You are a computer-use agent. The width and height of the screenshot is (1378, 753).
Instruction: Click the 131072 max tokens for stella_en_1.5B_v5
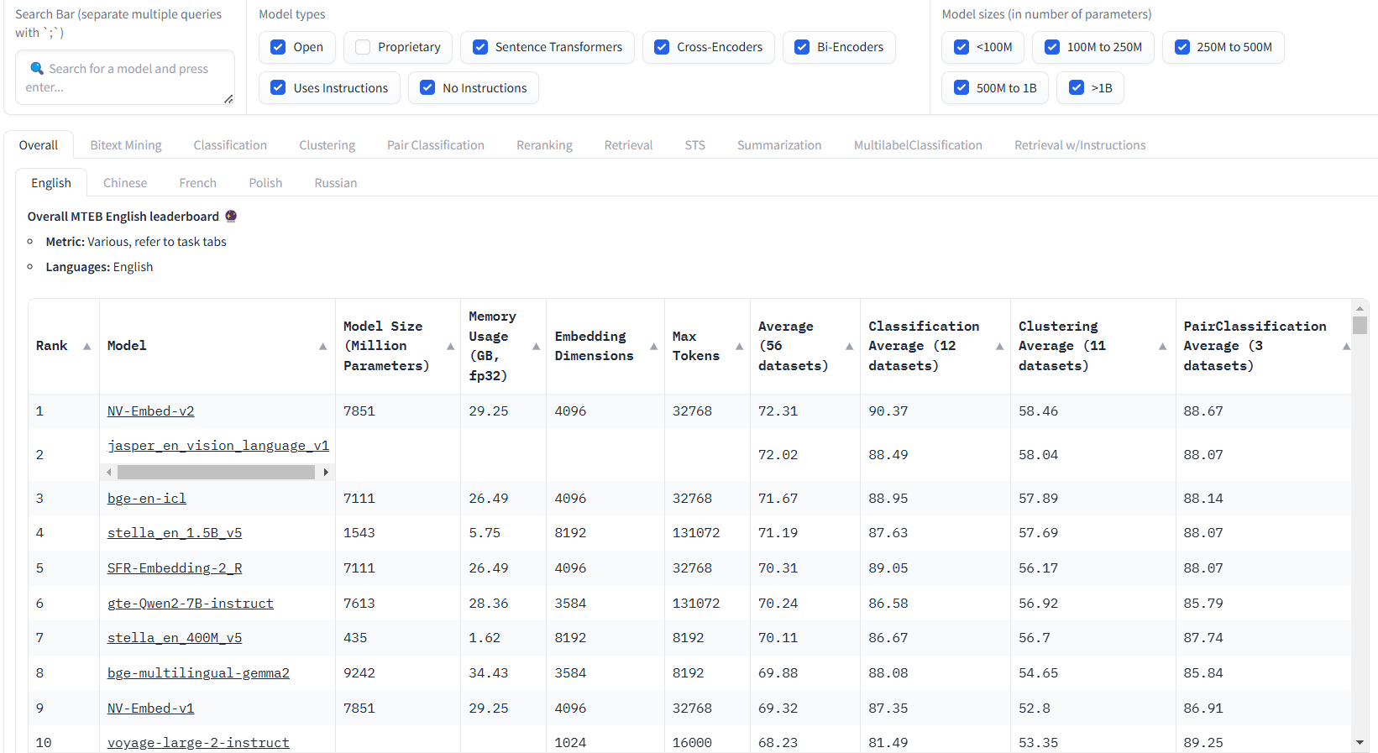click(x=696, y=533)
